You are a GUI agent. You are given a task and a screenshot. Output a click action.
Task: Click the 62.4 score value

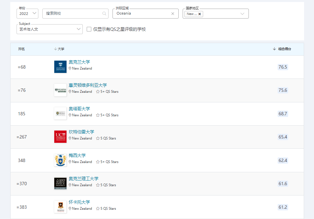coord(283,160)
